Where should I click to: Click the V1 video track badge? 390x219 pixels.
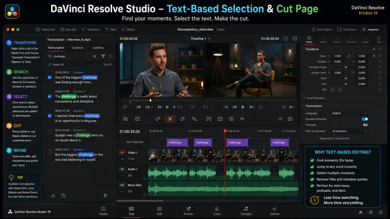coord(122,152)
